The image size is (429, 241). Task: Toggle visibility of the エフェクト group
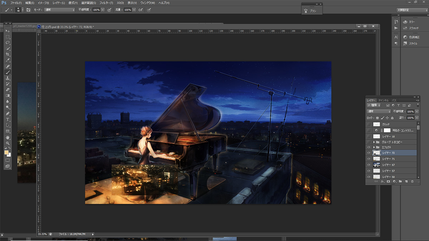(x=369, y=147)
